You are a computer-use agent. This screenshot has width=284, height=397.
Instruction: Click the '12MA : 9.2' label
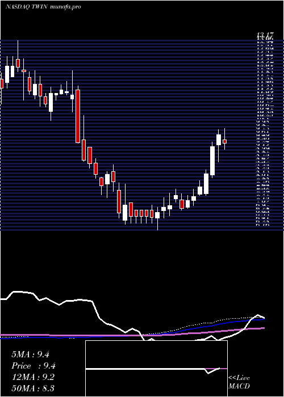(33, 377)
